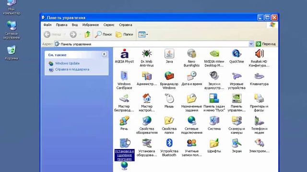The image size is (307, 172).
Task: Toggle the Папки folders pane button
Action: (x=124, y=34)
